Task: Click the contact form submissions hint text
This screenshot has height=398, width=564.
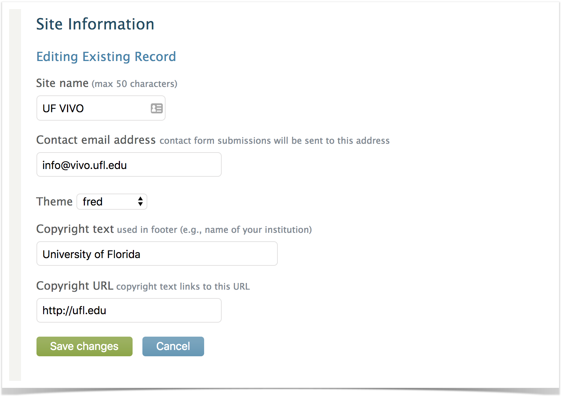Action: tap(274, 141)
